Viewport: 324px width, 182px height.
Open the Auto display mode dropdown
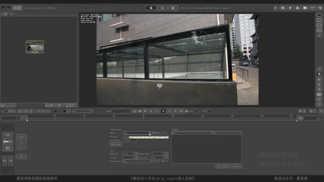point(83,111)
